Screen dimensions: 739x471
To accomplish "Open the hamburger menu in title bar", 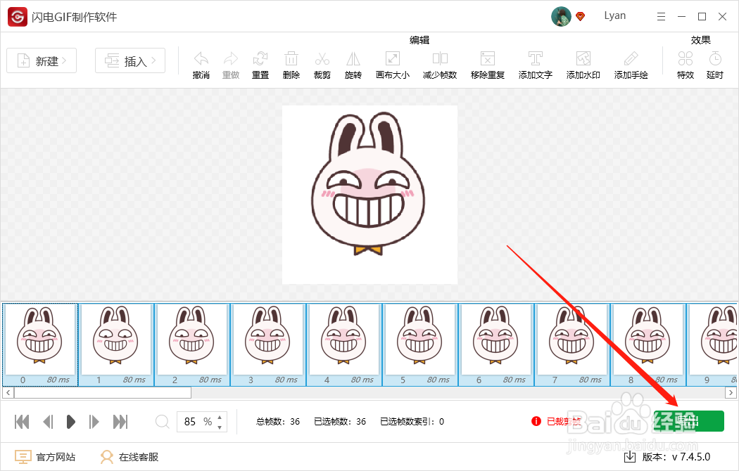I will point(662,17).
